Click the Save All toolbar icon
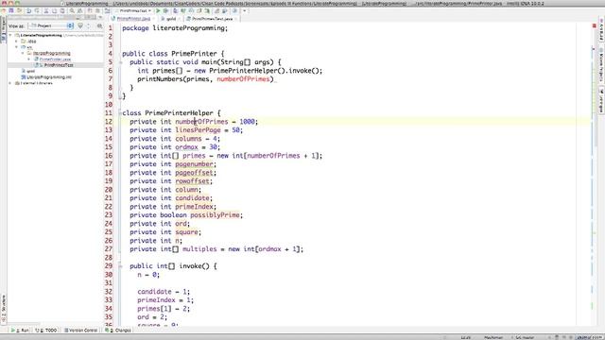 [11, 10]
